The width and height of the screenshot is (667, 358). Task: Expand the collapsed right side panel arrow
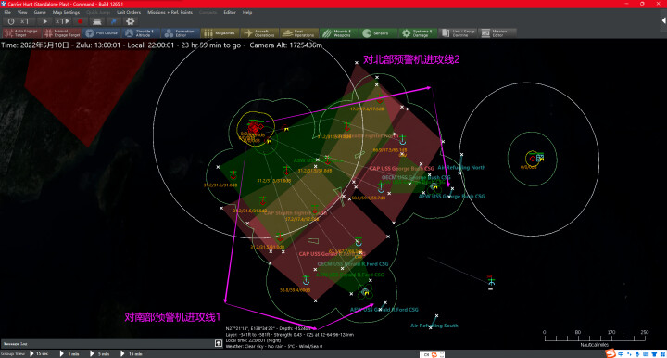tap(663, 20)
